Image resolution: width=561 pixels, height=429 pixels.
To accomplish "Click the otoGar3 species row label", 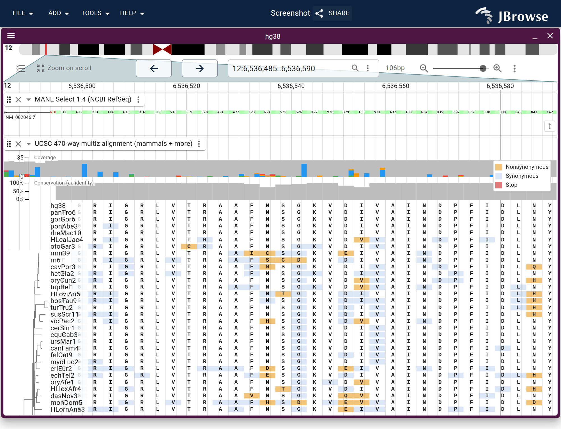I will point(63,246).
